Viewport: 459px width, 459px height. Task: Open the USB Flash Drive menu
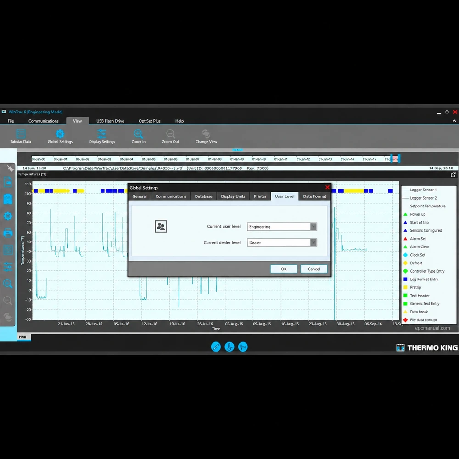tap(110, 121)
